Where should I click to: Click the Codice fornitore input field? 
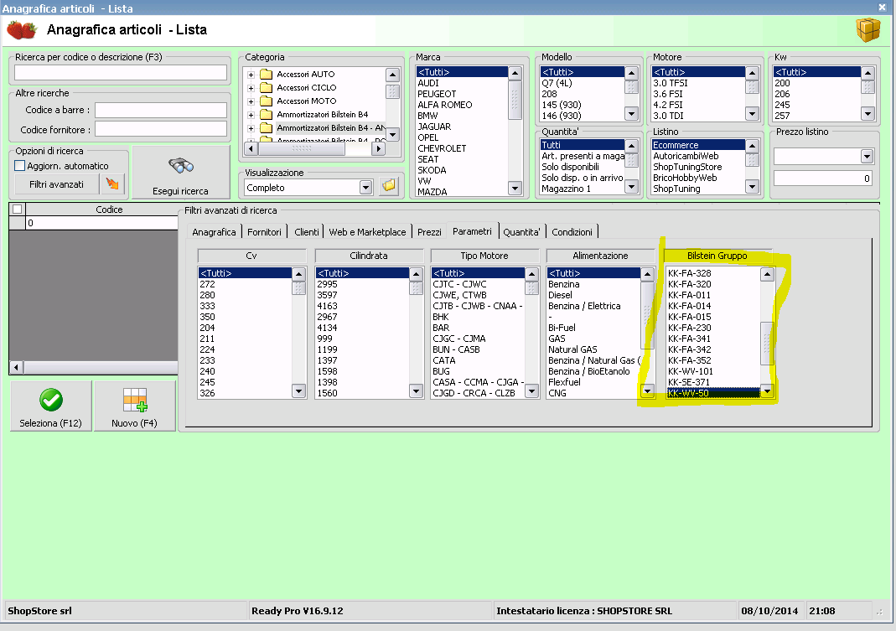click(161, 129)
